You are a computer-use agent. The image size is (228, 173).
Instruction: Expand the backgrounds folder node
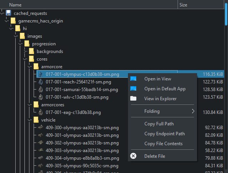[25, 52]
